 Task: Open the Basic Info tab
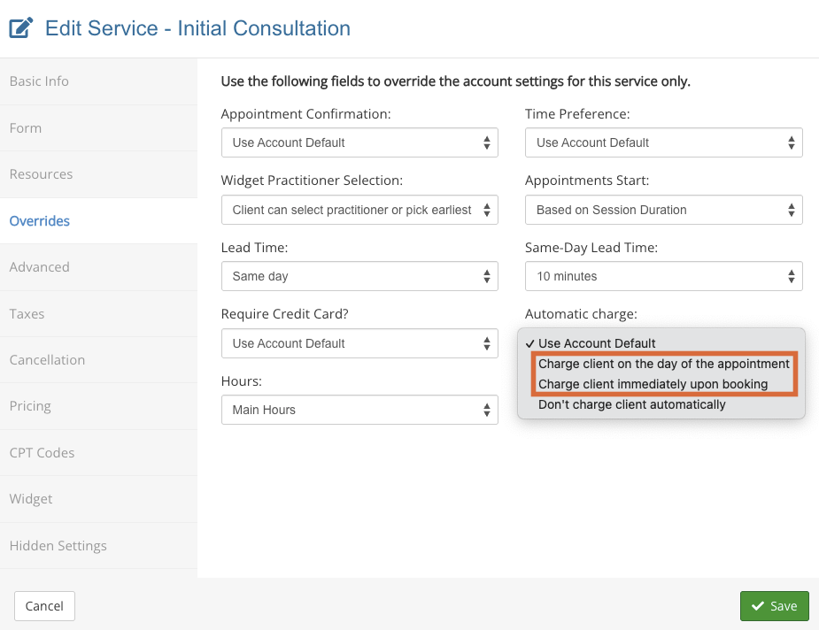pos(39,81)
